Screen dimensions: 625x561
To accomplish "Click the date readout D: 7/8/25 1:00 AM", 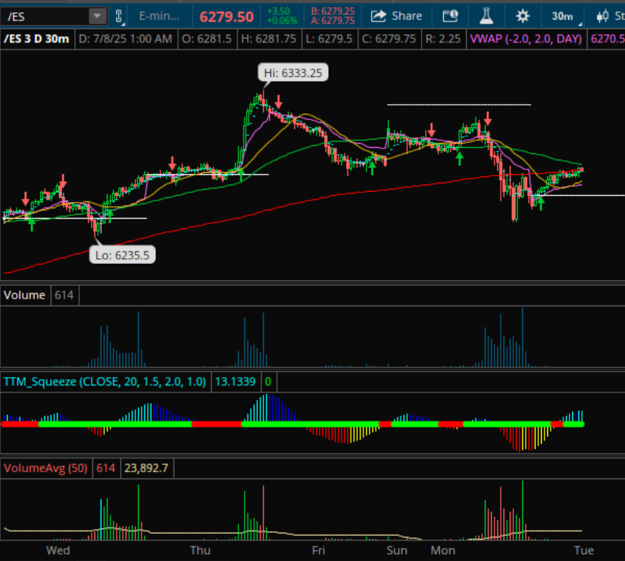I will pyautogui.click(x=126, y=39).
